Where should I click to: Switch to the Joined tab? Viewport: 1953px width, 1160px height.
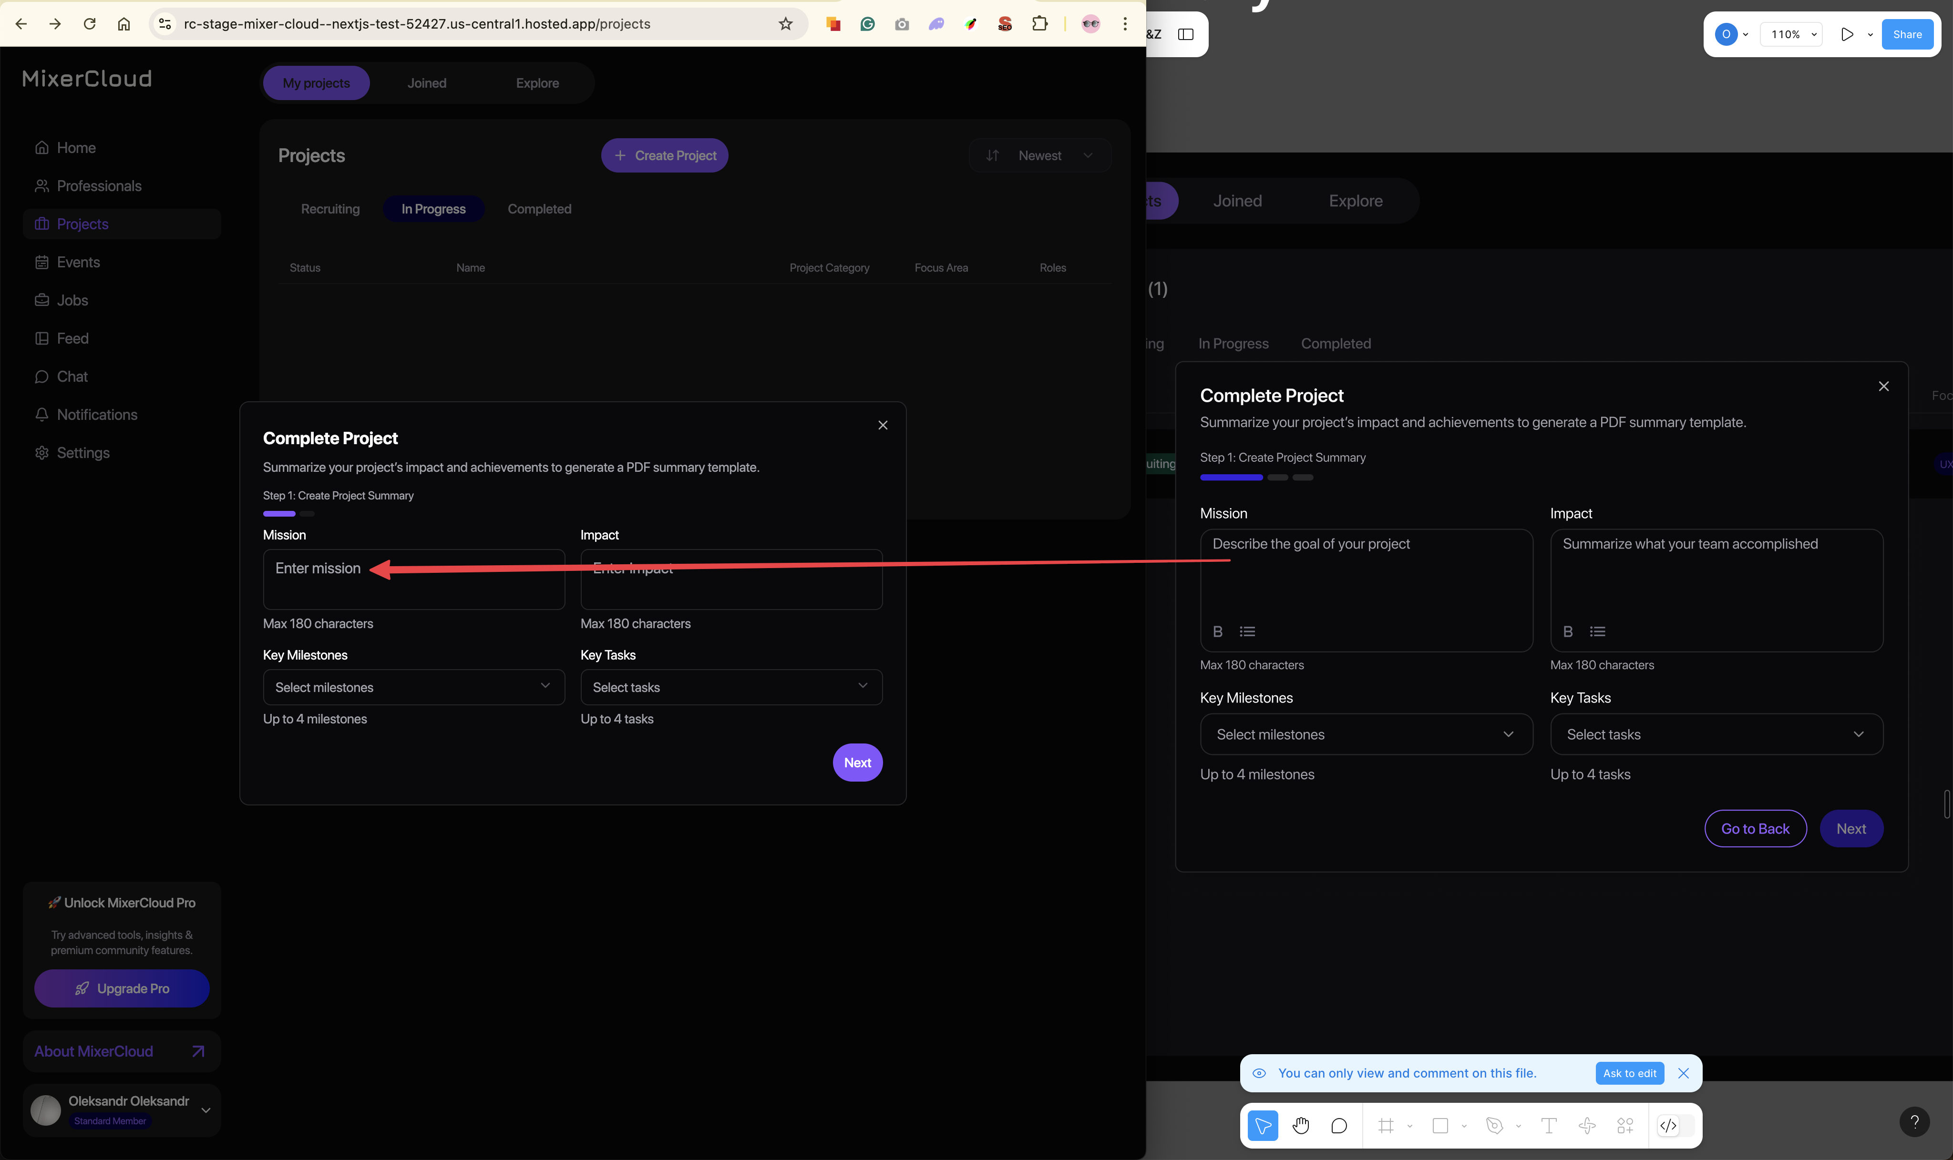point(427,83)
